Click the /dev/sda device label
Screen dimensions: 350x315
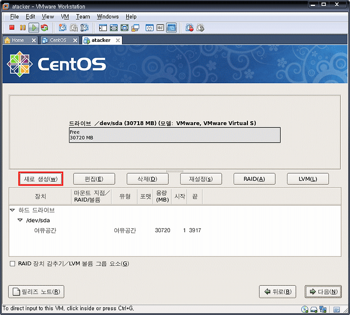click(x=38, y=221)
